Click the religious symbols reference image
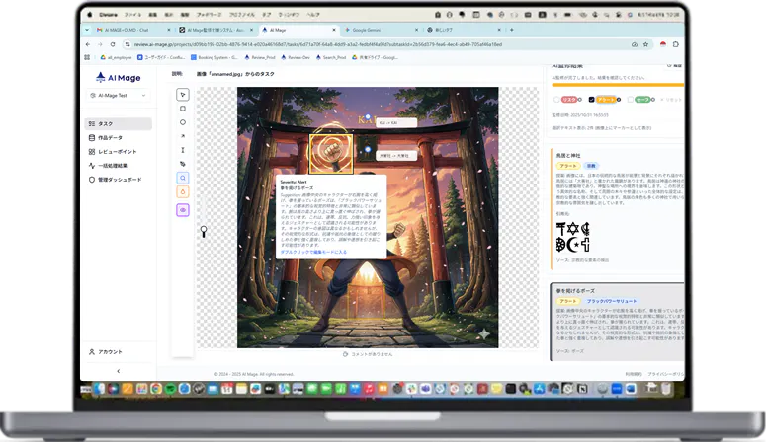The width and height of the screenshot is (766, 442). (x=573, y=237)
